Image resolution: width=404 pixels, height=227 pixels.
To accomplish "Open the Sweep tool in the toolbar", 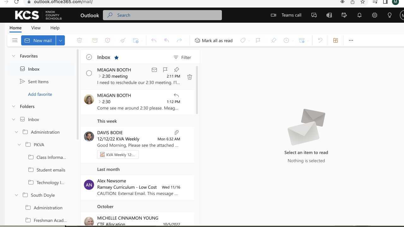I will [x=123, y=40].
